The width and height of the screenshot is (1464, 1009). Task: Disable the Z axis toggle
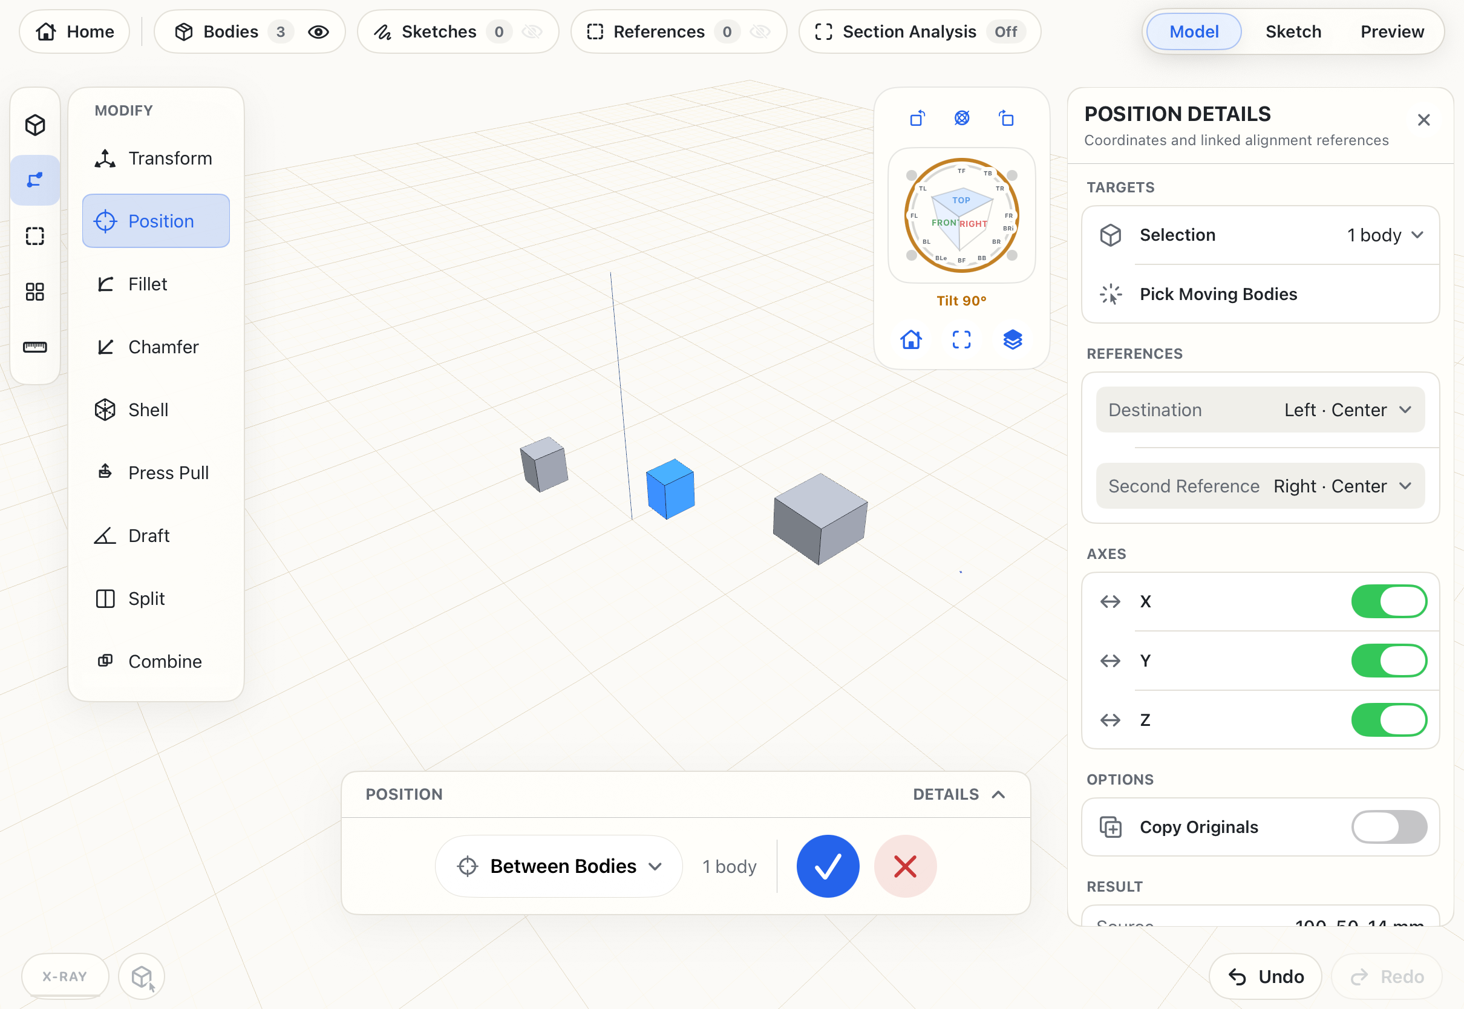coord(1389,720)
